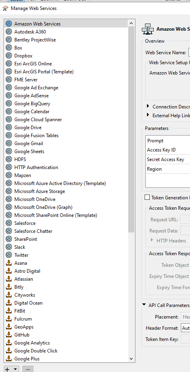
Task: Click the Google Drive service icon
Action: (9, 128)
